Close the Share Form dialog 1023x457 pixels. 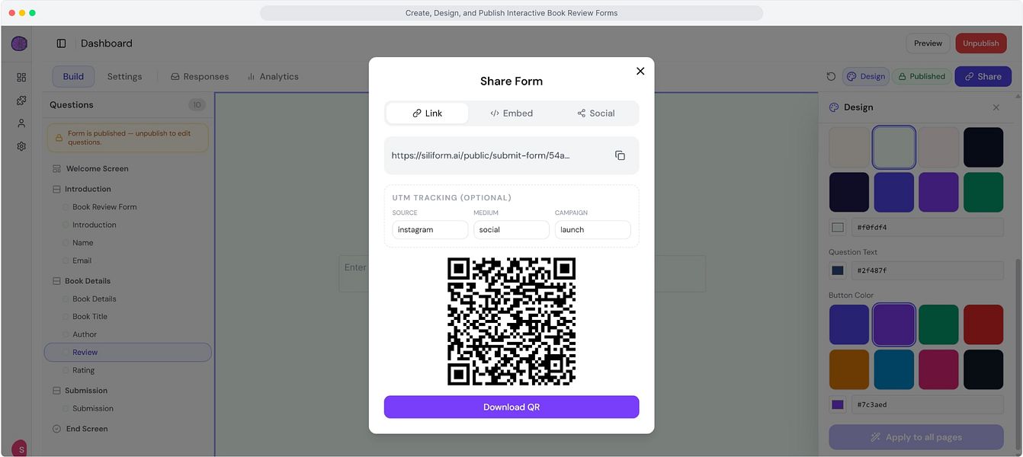(x=640, y=71)
